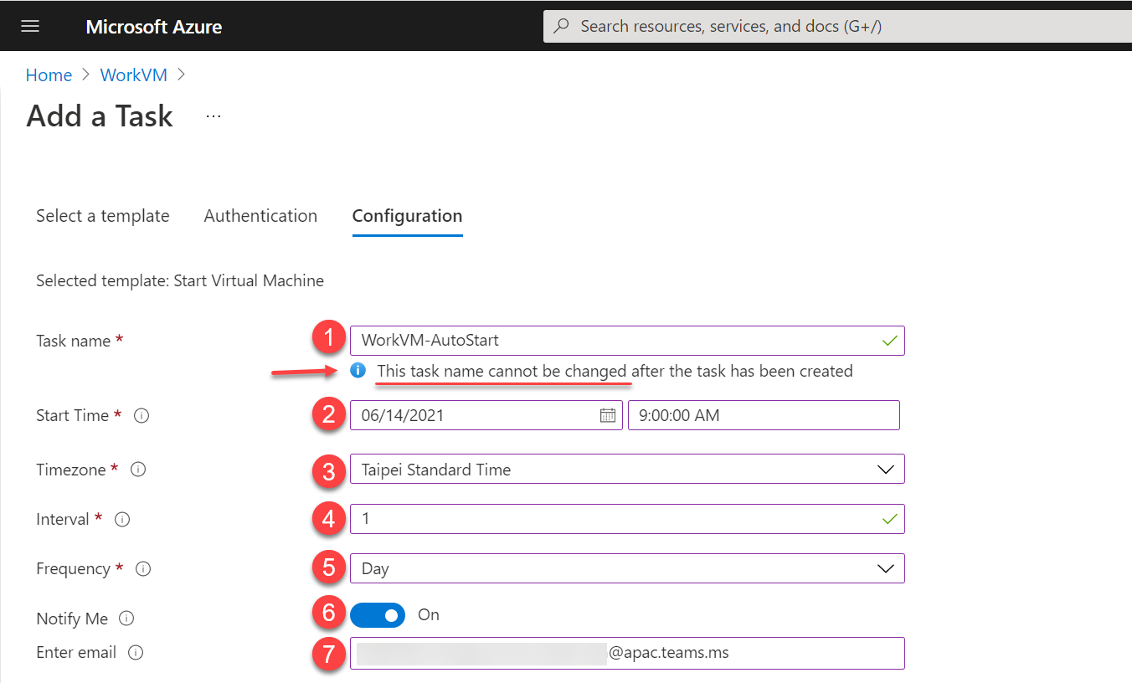
Task: Click the Notify Me label text
Action: [72, 619]
